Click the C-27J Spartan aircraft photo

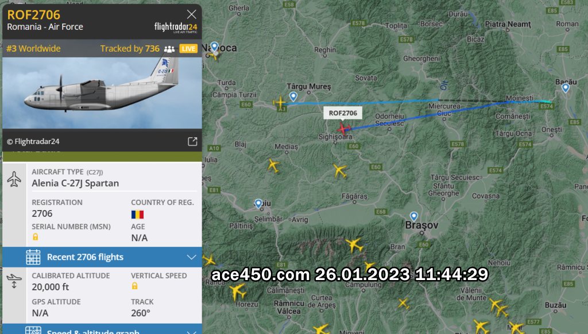(x=102, y=93)
